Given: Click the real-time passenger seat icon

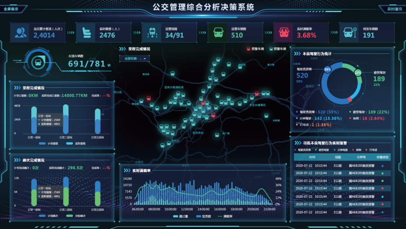Looking at the screenshot, I should coord(86,33).
